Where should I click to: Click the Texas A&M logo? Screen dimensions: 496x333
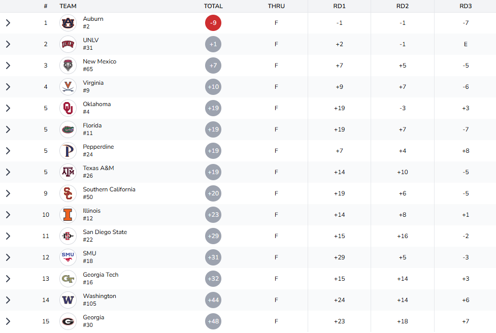pyautogui.click(x=68, y=172)
